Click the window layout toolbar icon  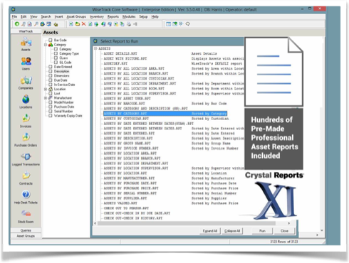pos(168,24)
